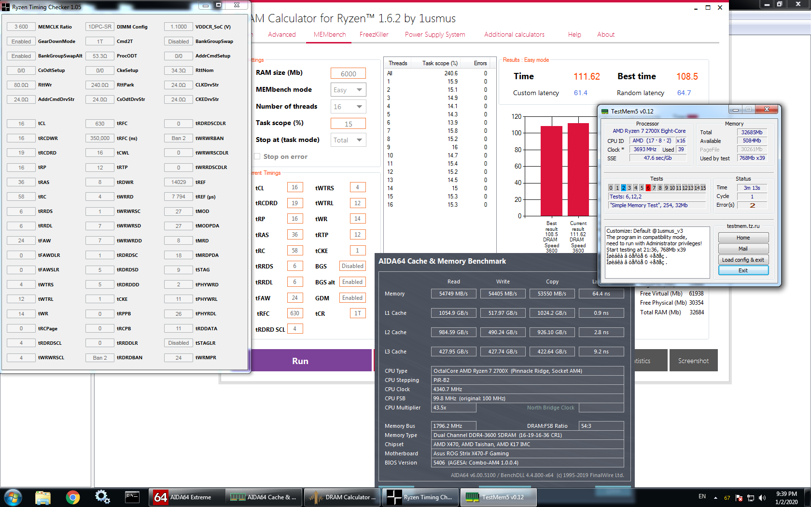Image resolution: width=811 pixels, height=507 pixels.
Task: Activate DRAM Calculator taskbar button
Action: 343,497
